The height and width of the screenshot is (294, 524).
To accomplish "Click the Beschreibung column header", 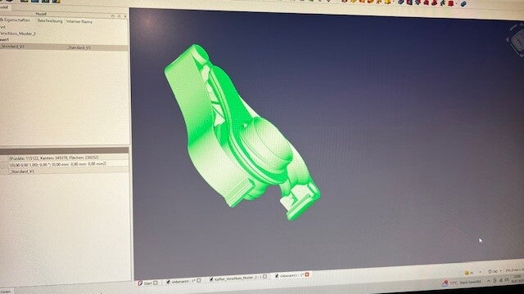I will [x=50, y=21].
